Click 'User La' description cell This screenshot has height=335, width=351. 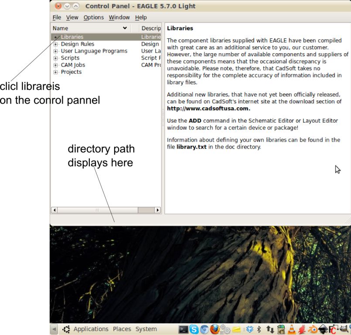(x=151, y=51)
